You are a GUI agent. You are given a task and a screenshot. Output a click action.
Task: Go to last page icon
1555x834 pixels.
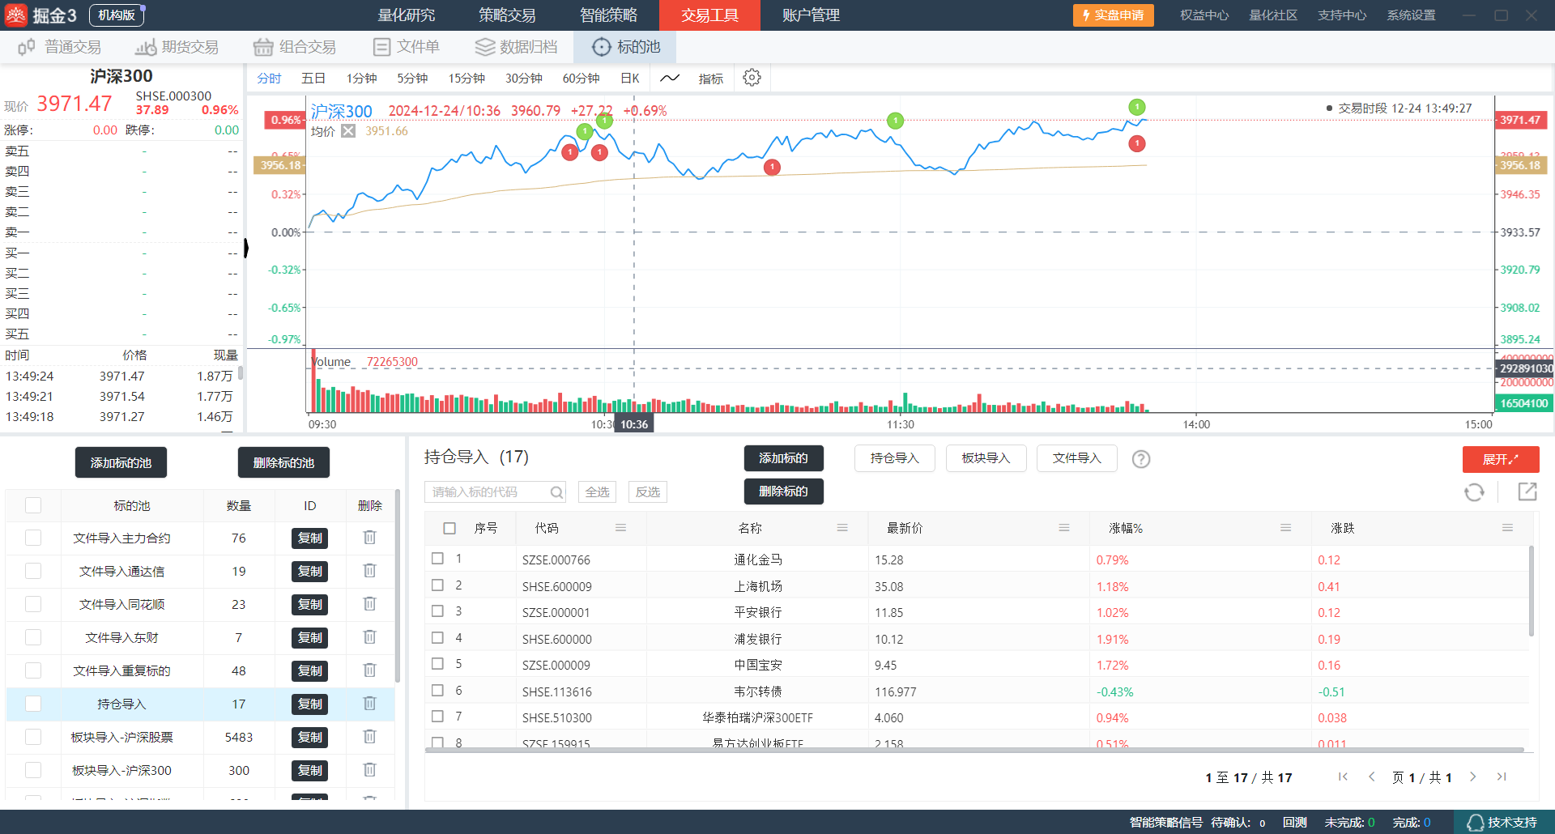pos(1502,777)
